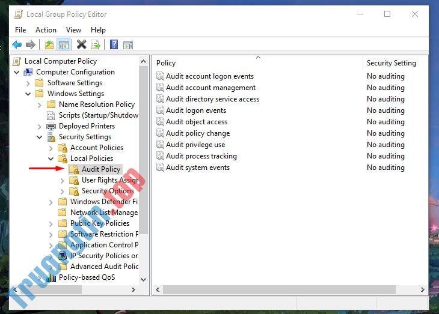Click icon beside Audit object access

click(160, 122)
